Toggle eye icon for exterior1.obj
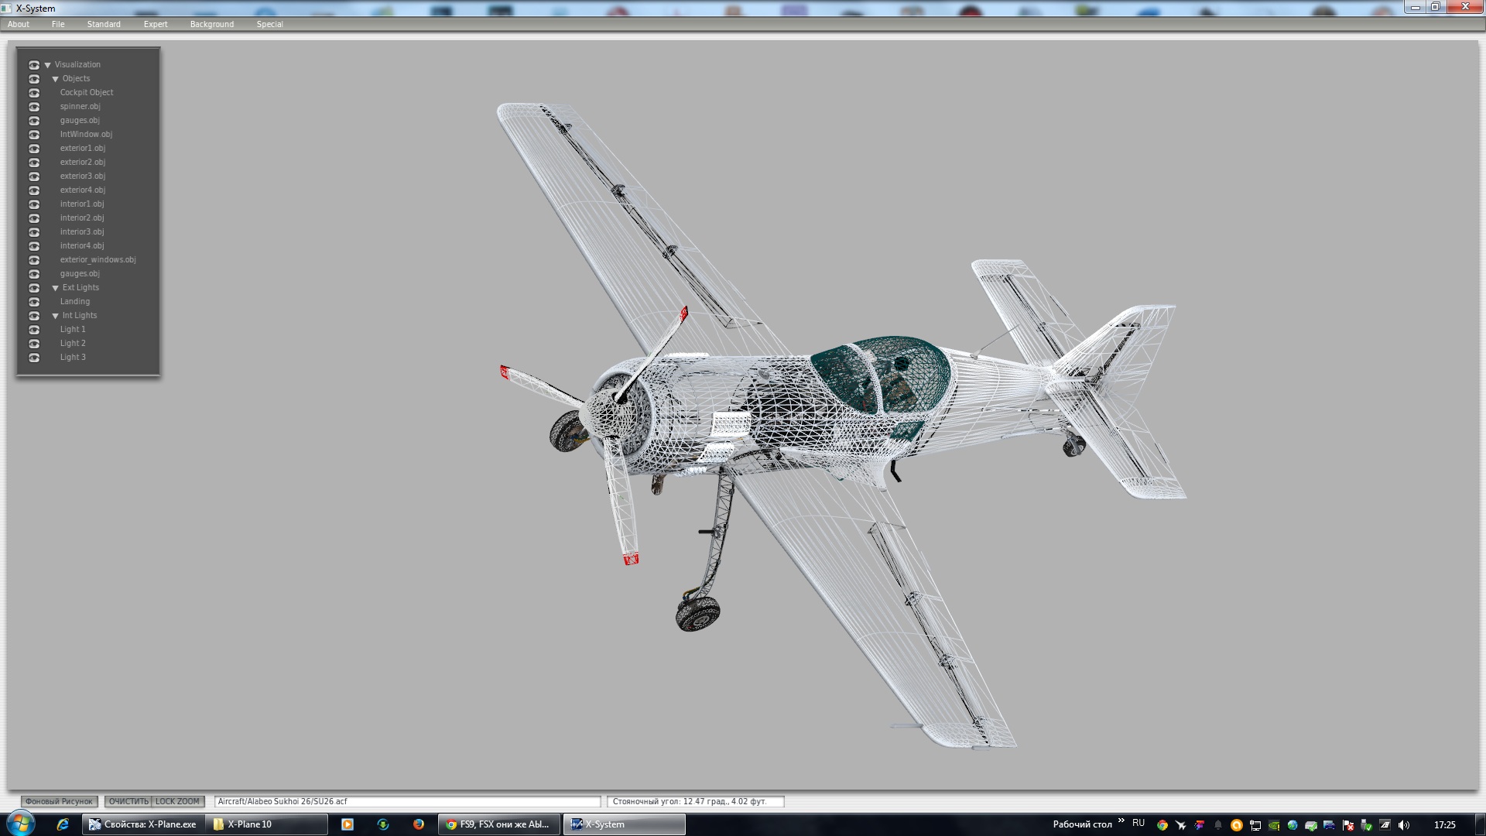Screen dimensions: 1486x836 coord(34,149)
